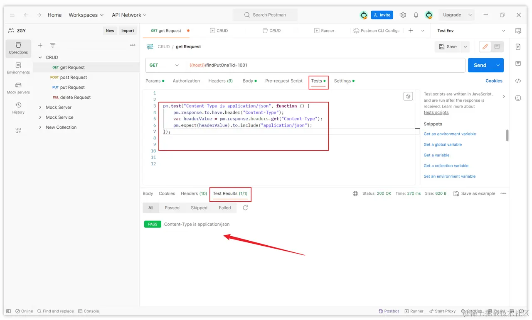Open the Upgrade dropdown arrow
The height and width of the screenshot is (320, 532).
click(470, 15)
